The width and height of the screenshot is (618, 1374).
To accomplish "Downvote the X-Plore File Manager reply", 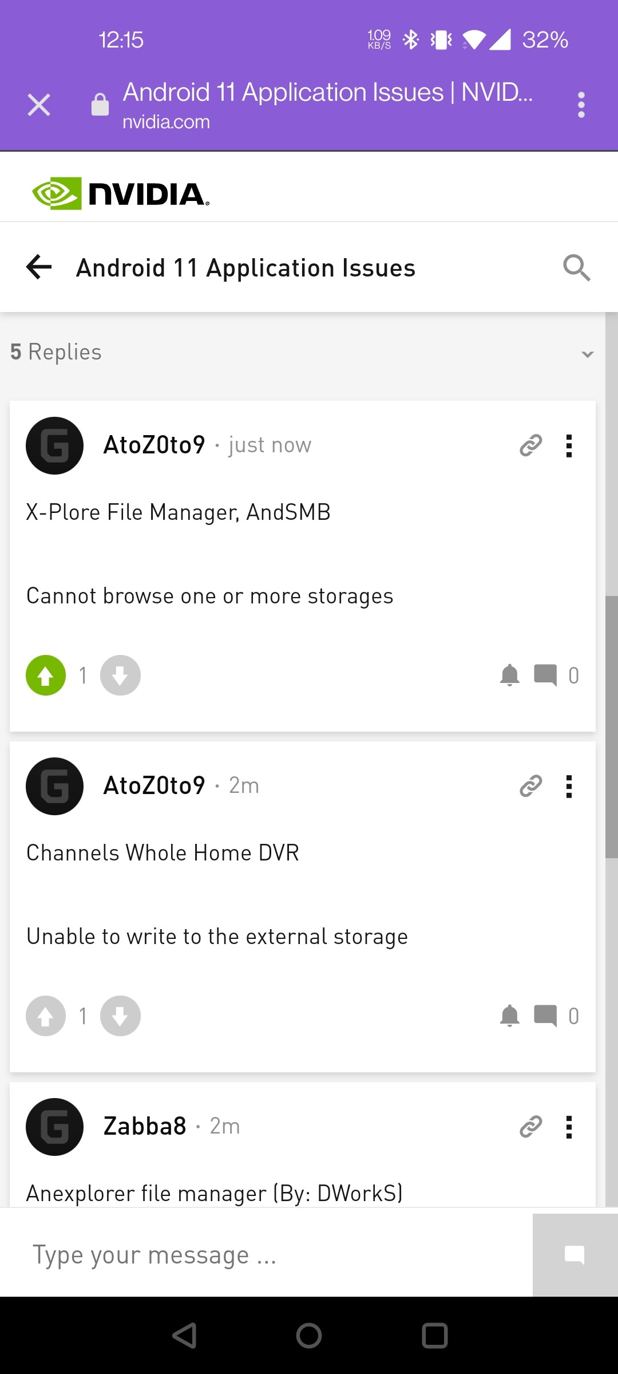I will [120, 676].
